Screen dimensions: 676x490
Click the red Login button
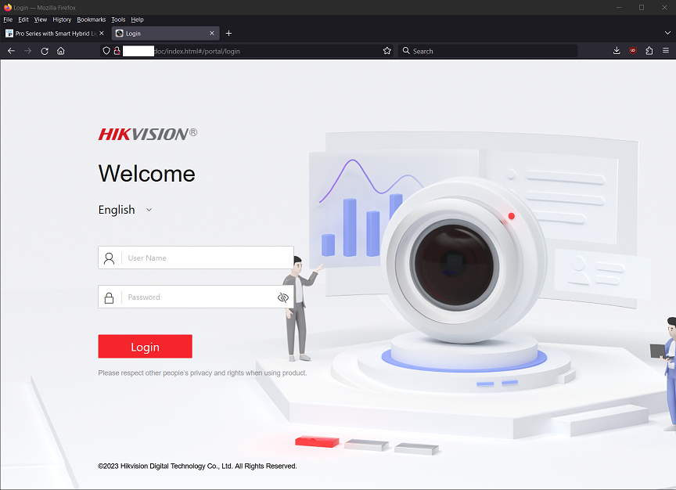146,346
